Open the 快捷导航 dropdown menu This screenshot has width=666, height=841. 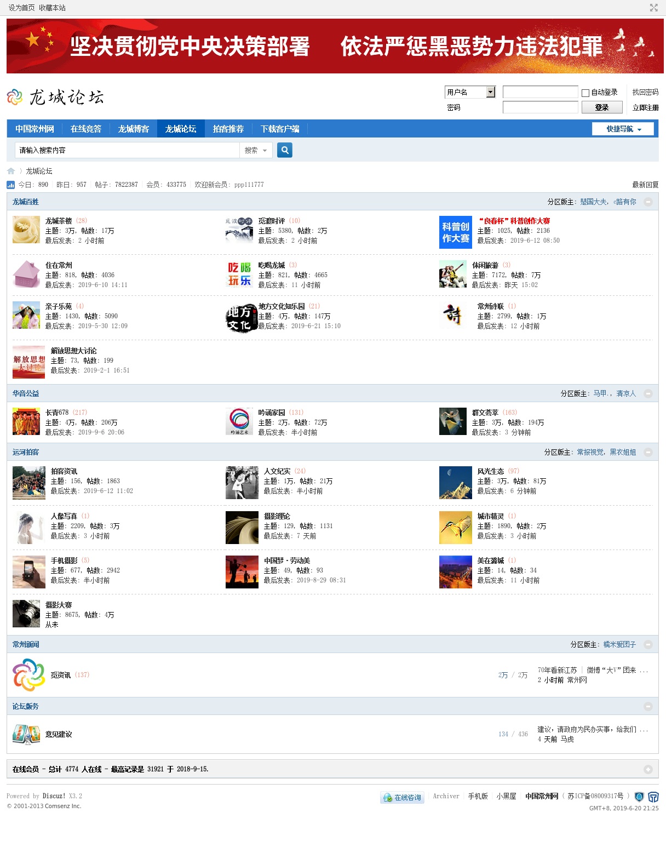click(x=623, y=129)
